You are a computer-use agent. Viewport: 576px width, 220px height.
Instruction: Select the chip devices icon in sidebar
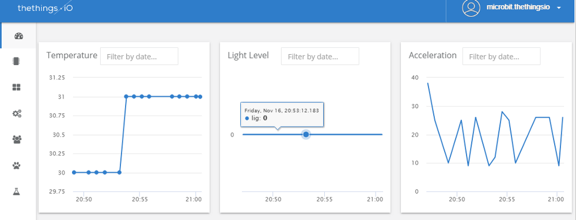17,62
